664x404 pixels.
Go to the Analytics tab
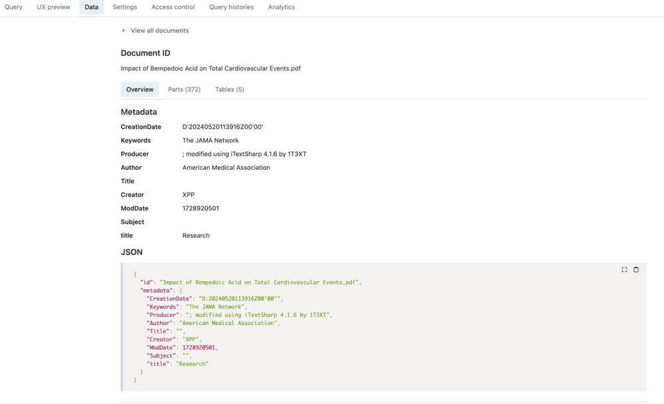click(281, 7)
